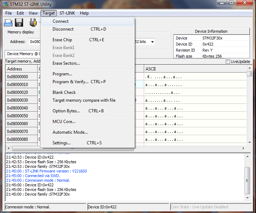Viewport: 256px width, 213px height.
Task: Select Program... menu entry
Action: (87, 74)
